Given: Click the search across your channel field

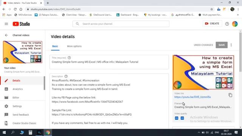Looking at the screenshot, I should tap(121, 24).
